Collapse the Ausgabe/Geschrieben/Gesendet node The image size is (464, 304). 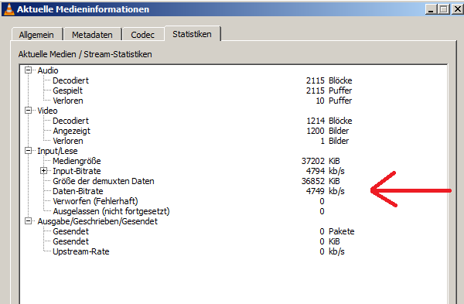(28, 221)
